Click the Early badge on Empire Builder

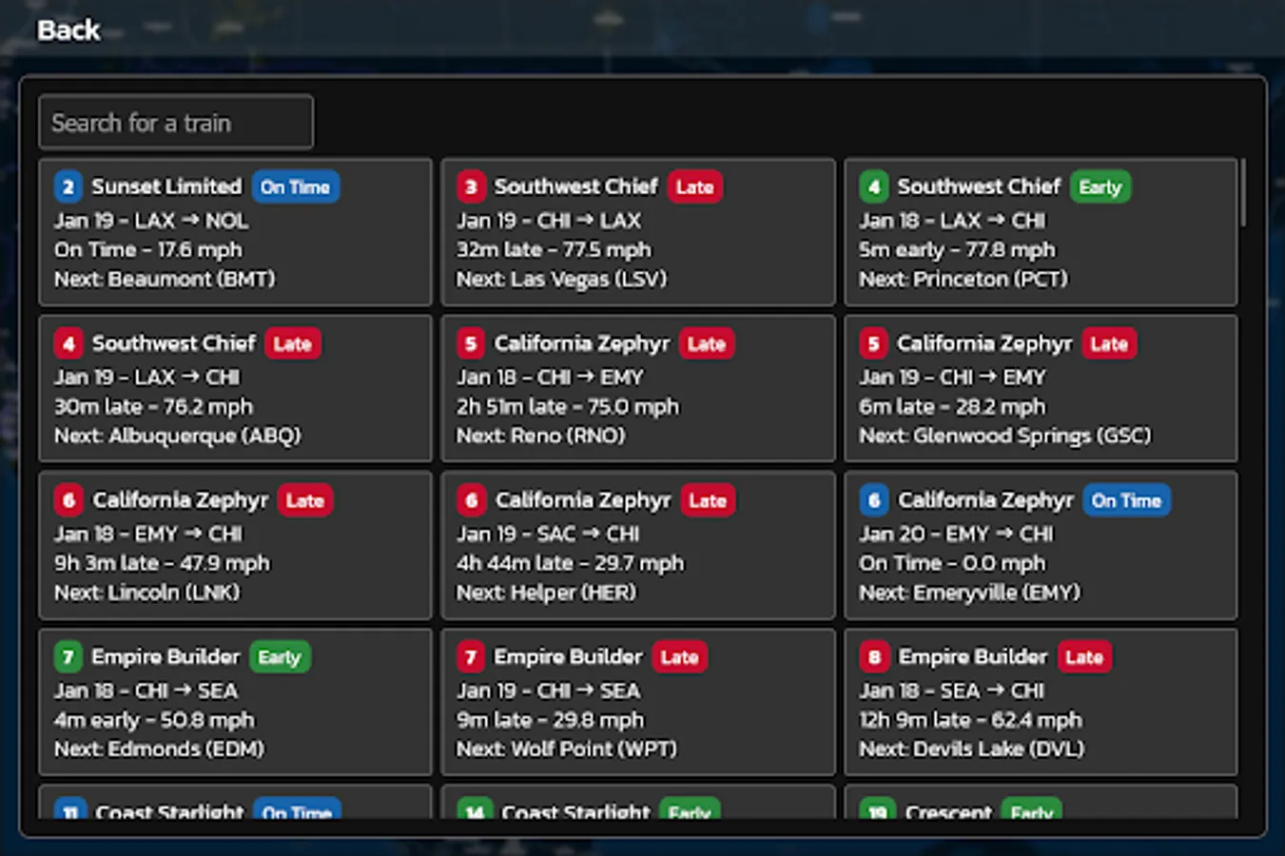[x=280, y=658]
